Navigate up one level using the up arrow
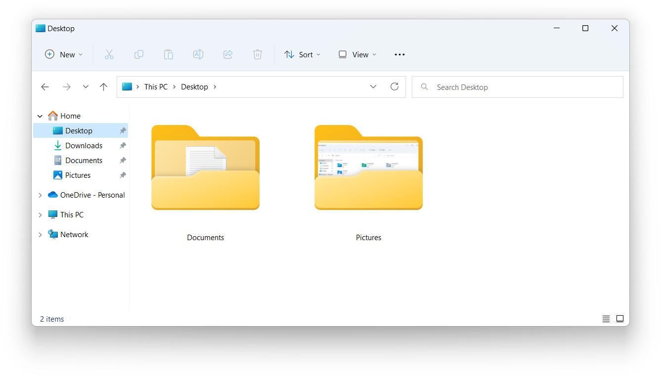 point(103,86)
